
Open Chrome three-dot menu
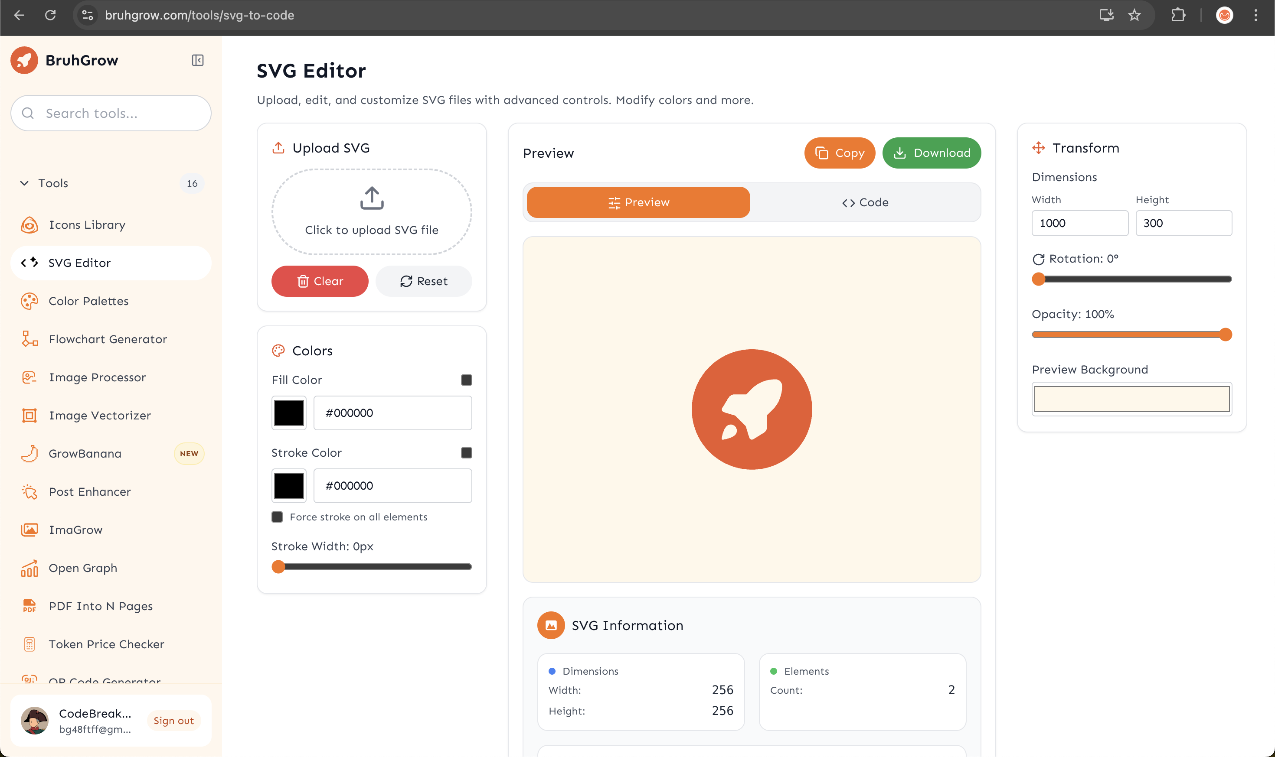click(x=1255, y=15)
